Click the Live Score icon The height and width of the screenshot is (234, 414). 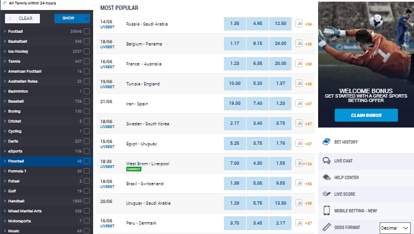click(x=326, y=194)
